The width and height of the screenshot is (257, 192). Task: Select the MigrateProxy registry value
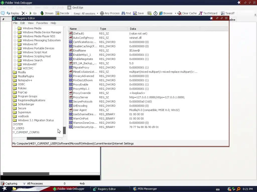point(81,67)
